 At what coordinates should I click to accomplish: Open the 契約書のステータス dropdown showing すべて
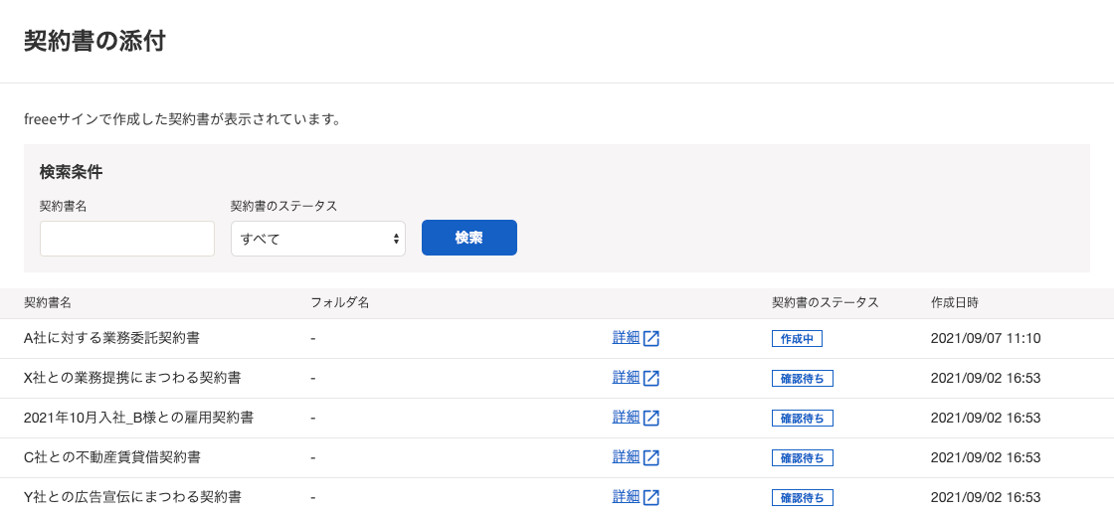(318, 239)
